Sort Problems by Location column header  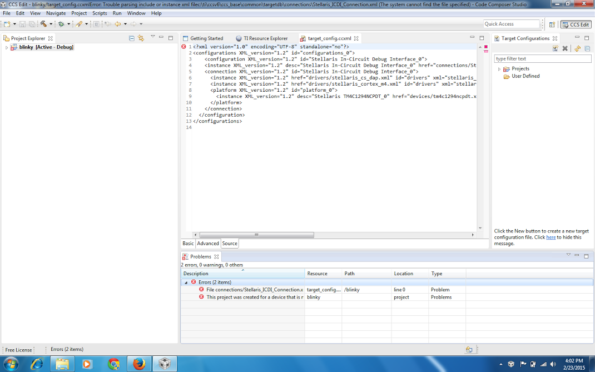point(410,274)
